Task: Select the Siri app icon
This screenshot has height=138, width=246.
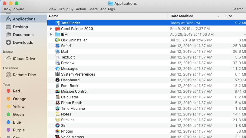Action: point(58,126)
